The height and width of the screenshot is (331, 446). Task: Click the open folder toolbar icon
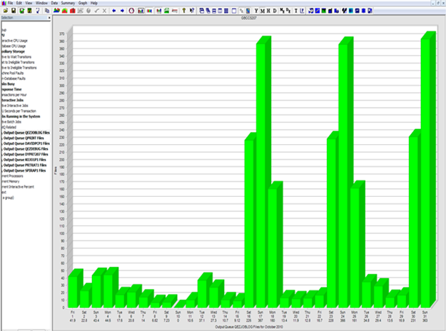pyautogui.click(x=4, y=11)
